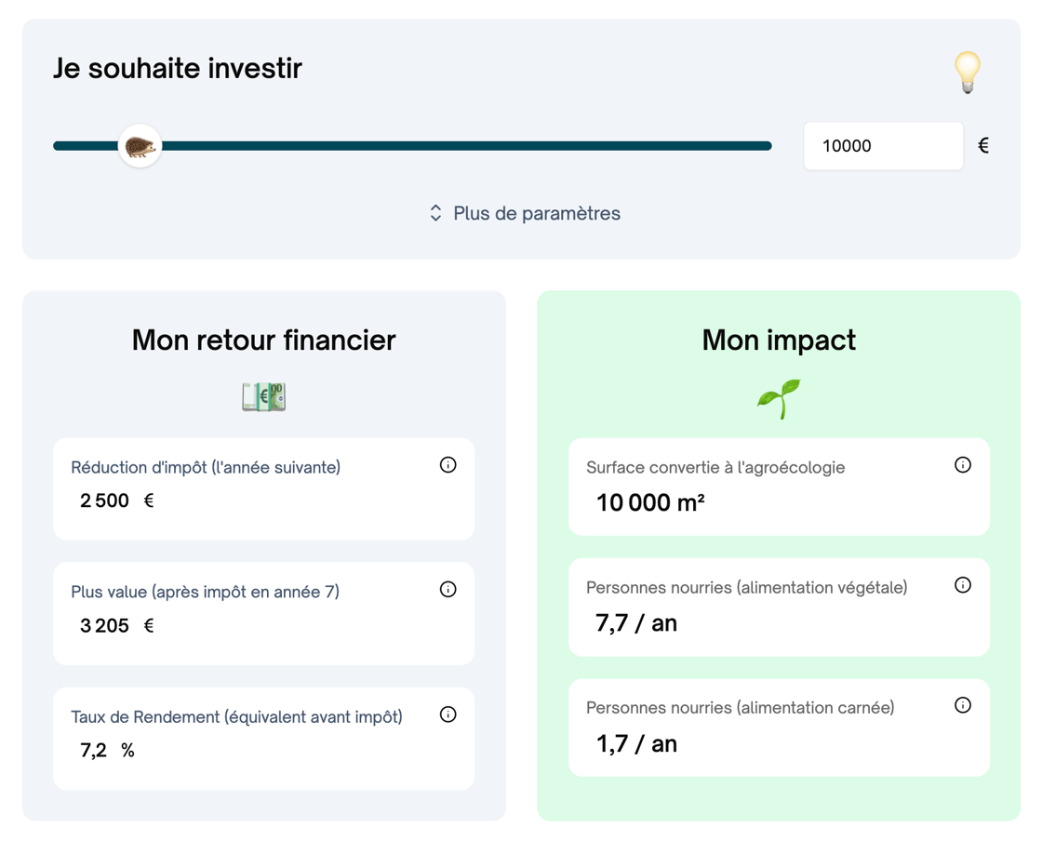Click the Mon retour financier heading

pyautogui.click(x=264, y=340)
